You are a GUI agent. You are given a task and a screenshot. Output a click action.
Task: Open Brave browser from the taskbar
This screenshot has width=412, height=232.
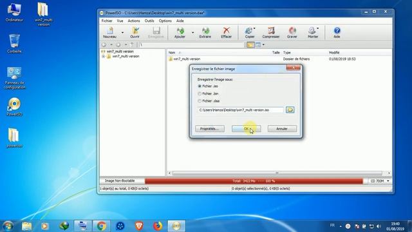point(139,226)
